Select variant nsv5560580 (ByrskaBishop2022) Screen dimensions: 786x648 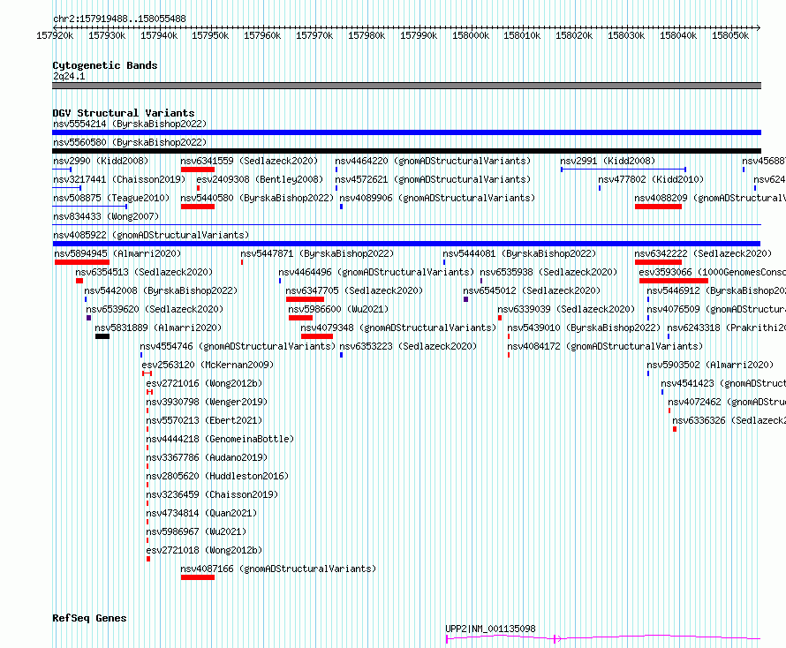(x=130, y=142)
